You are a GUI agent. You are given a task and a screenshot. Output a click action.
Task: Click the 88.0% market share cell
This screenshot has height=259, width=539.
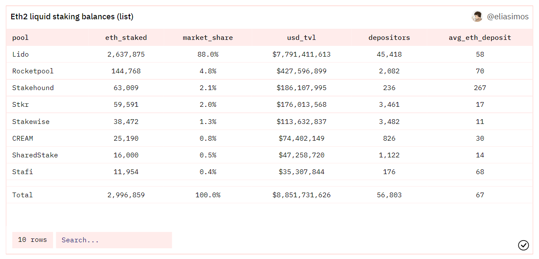(208, 54)
